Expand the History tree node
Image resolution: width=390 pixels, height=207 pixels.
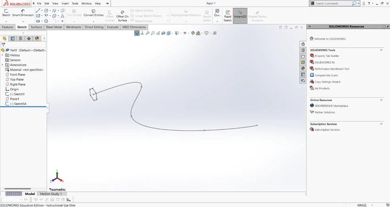(2, 55)
